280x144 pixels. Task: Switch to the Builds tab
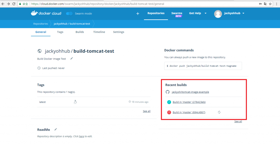[80, 32]
